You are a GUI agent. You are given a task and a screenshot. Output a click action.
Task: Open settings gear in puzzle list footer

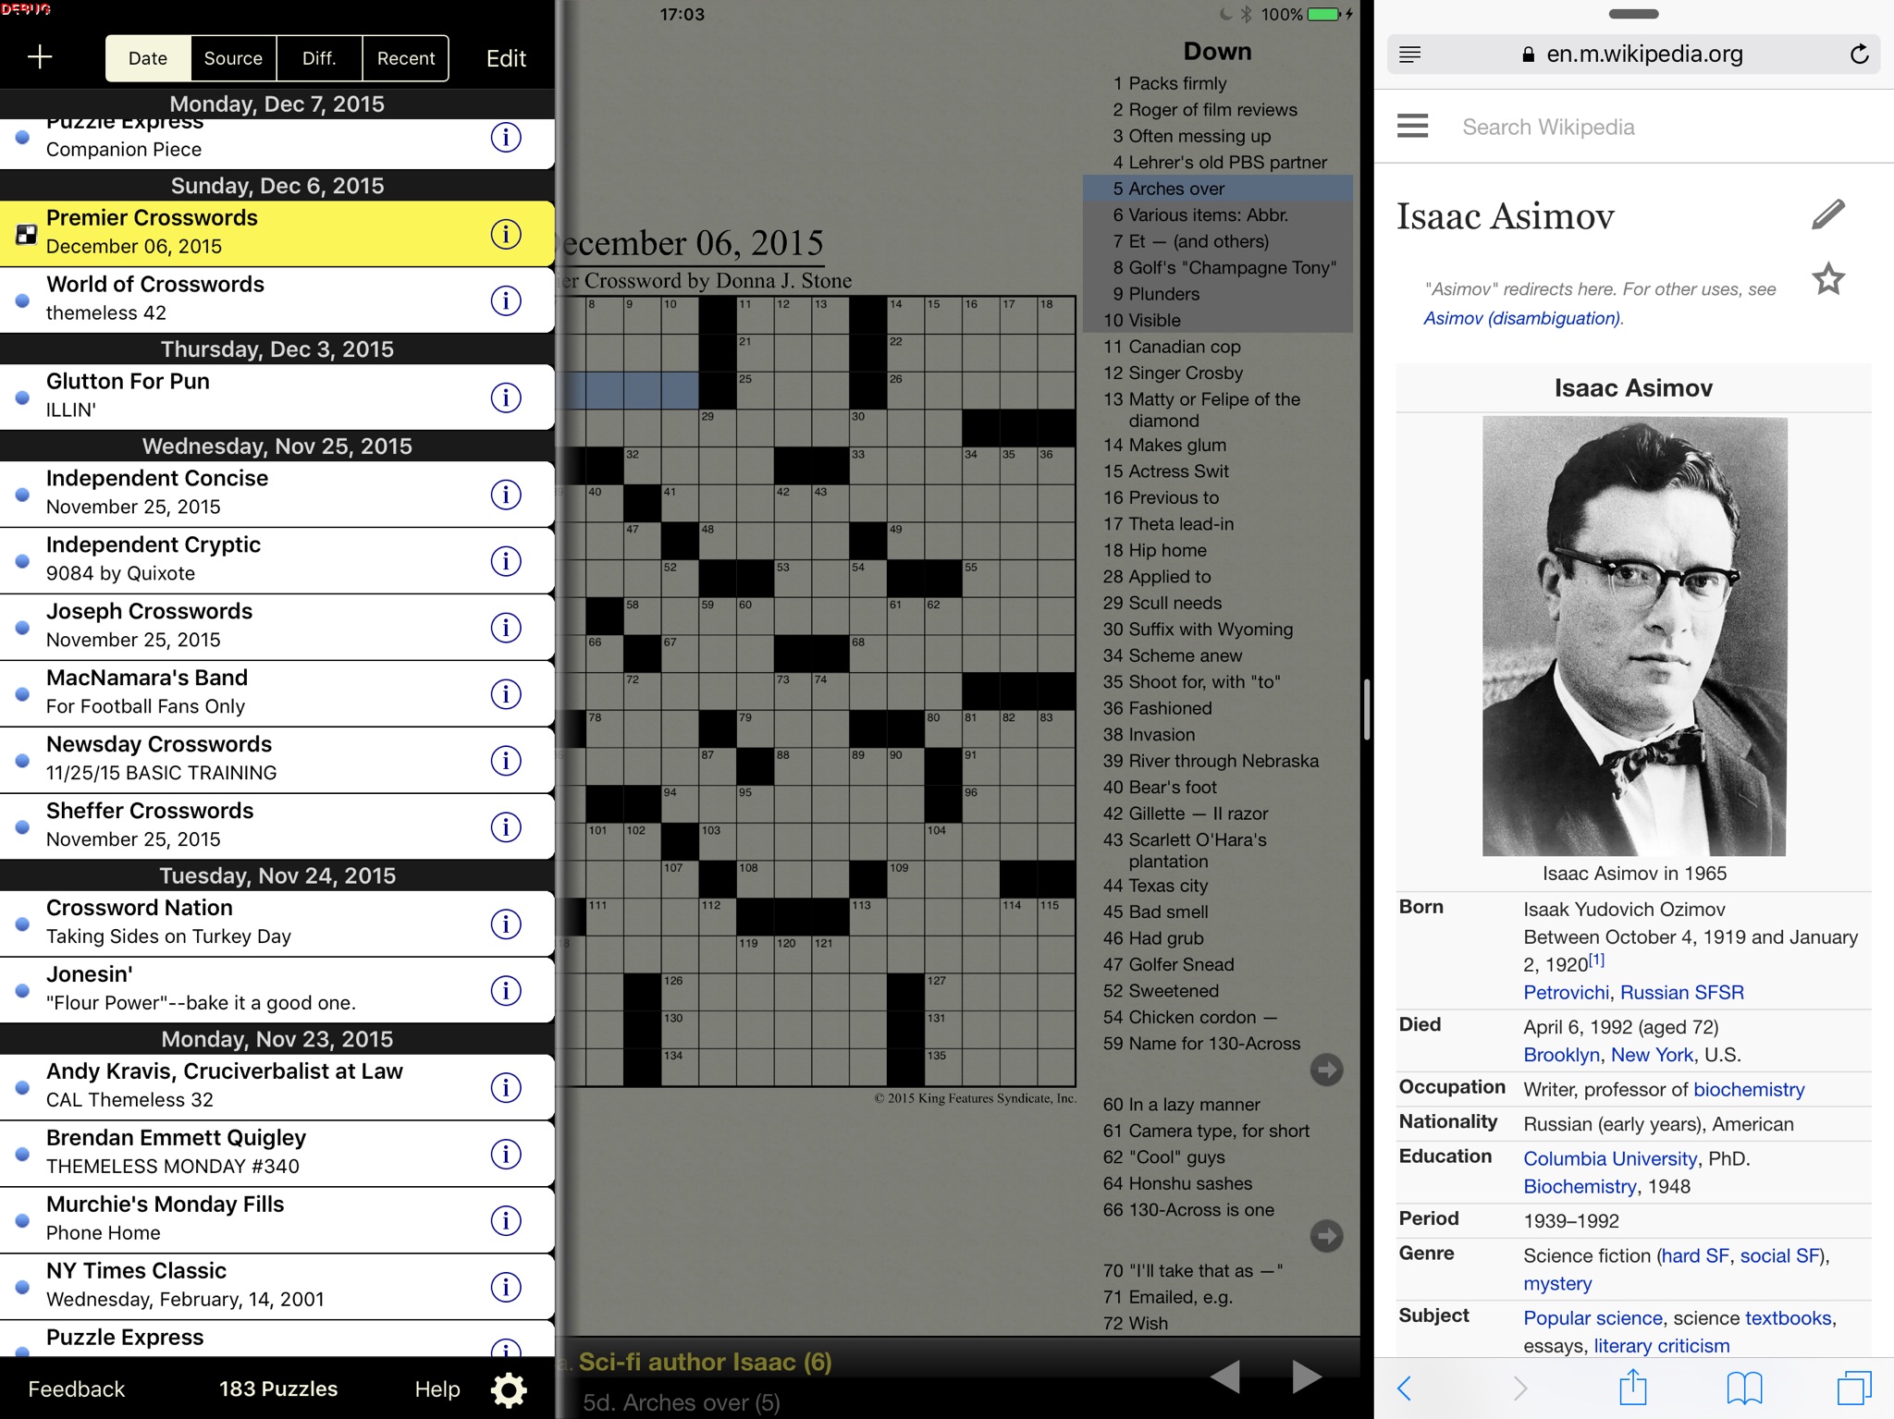point(509,1388)
